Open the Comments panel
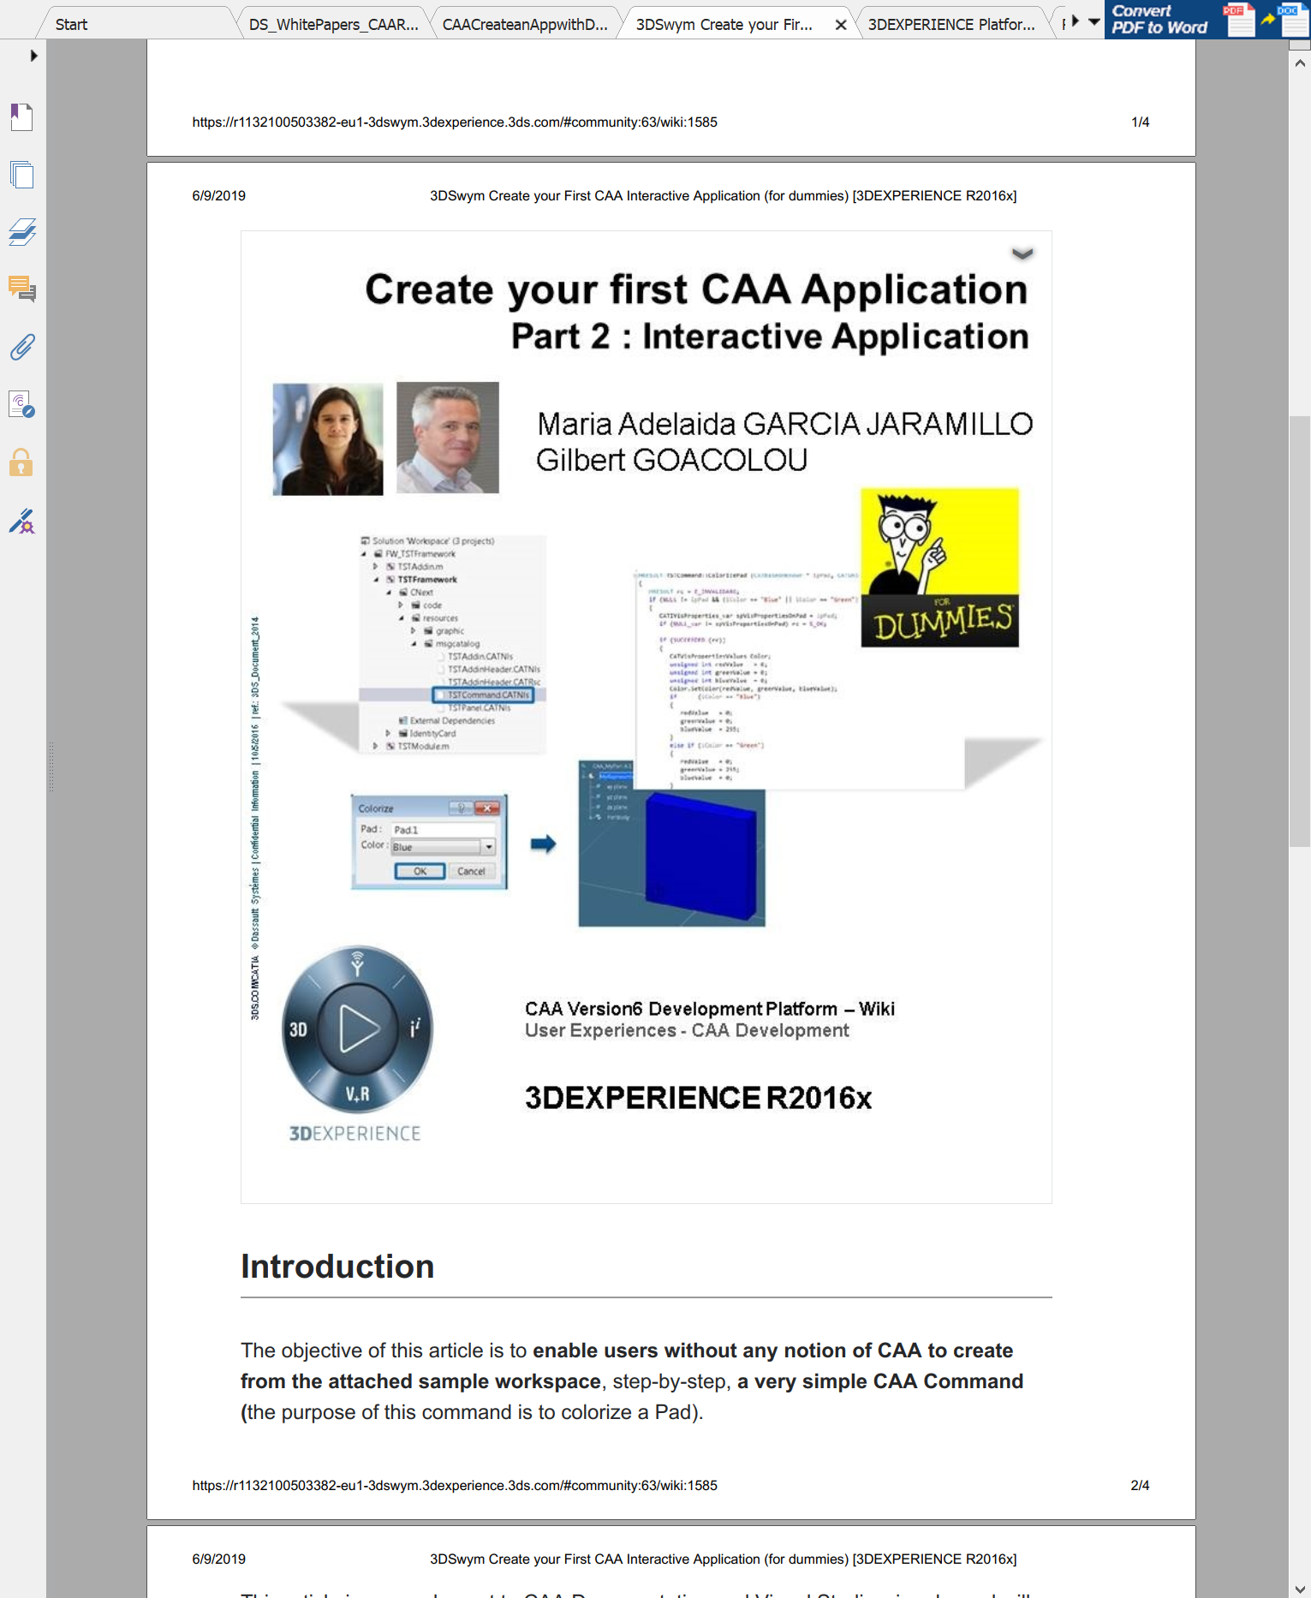Viewport: 1311px width, 1598px height. coord(21,289)
